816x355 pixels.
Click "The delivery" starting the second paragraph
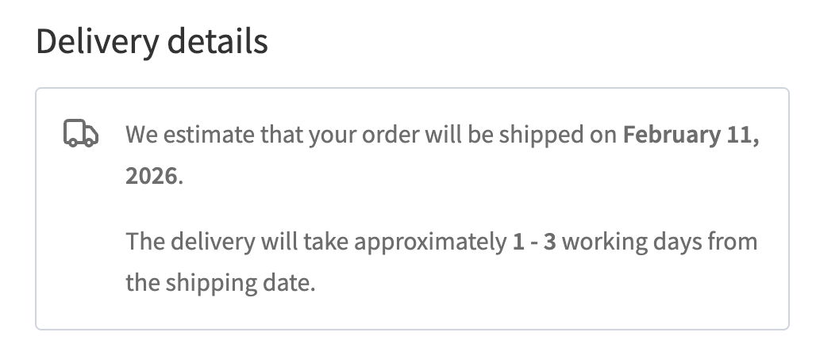(187, 241)
